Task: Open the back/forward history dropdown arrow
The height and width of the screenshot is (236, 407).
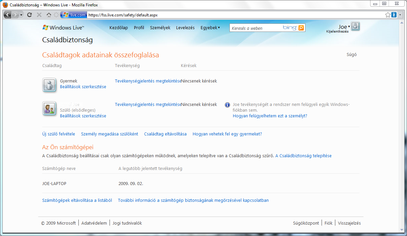Action: pos(21,15)
